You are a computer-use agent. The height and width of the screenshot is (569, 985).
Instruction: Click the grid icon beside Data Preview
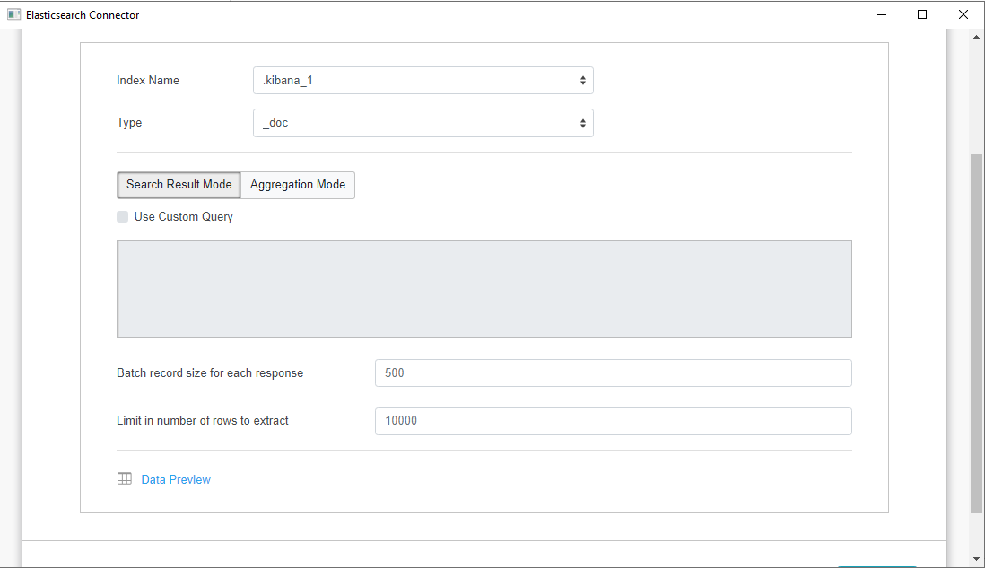click(x=125, y=478)
